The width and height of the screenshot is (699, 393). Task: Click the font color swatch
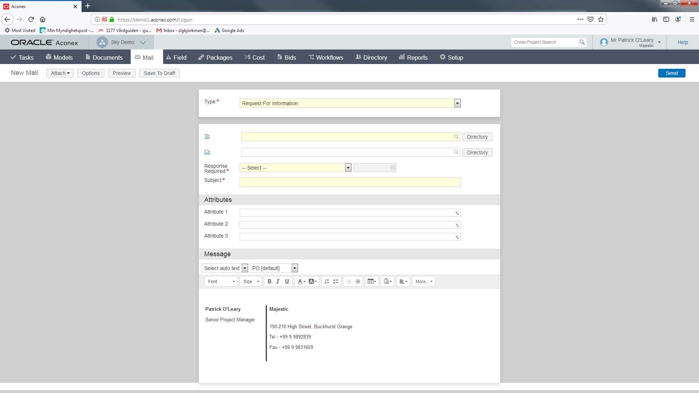tap(300, 281)
